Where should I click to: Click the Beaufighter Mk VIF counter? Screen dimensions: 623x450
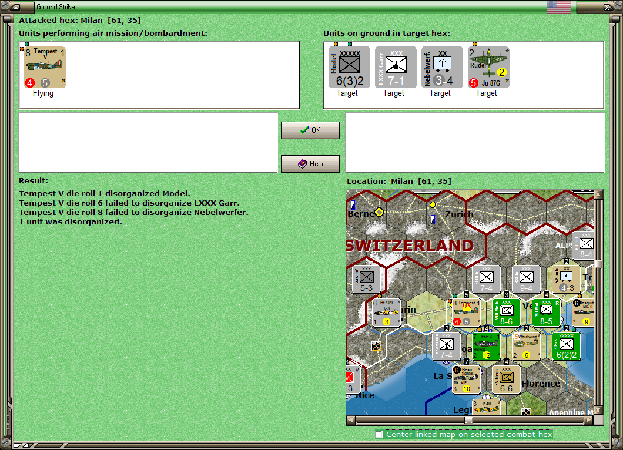tap(467, 380)
